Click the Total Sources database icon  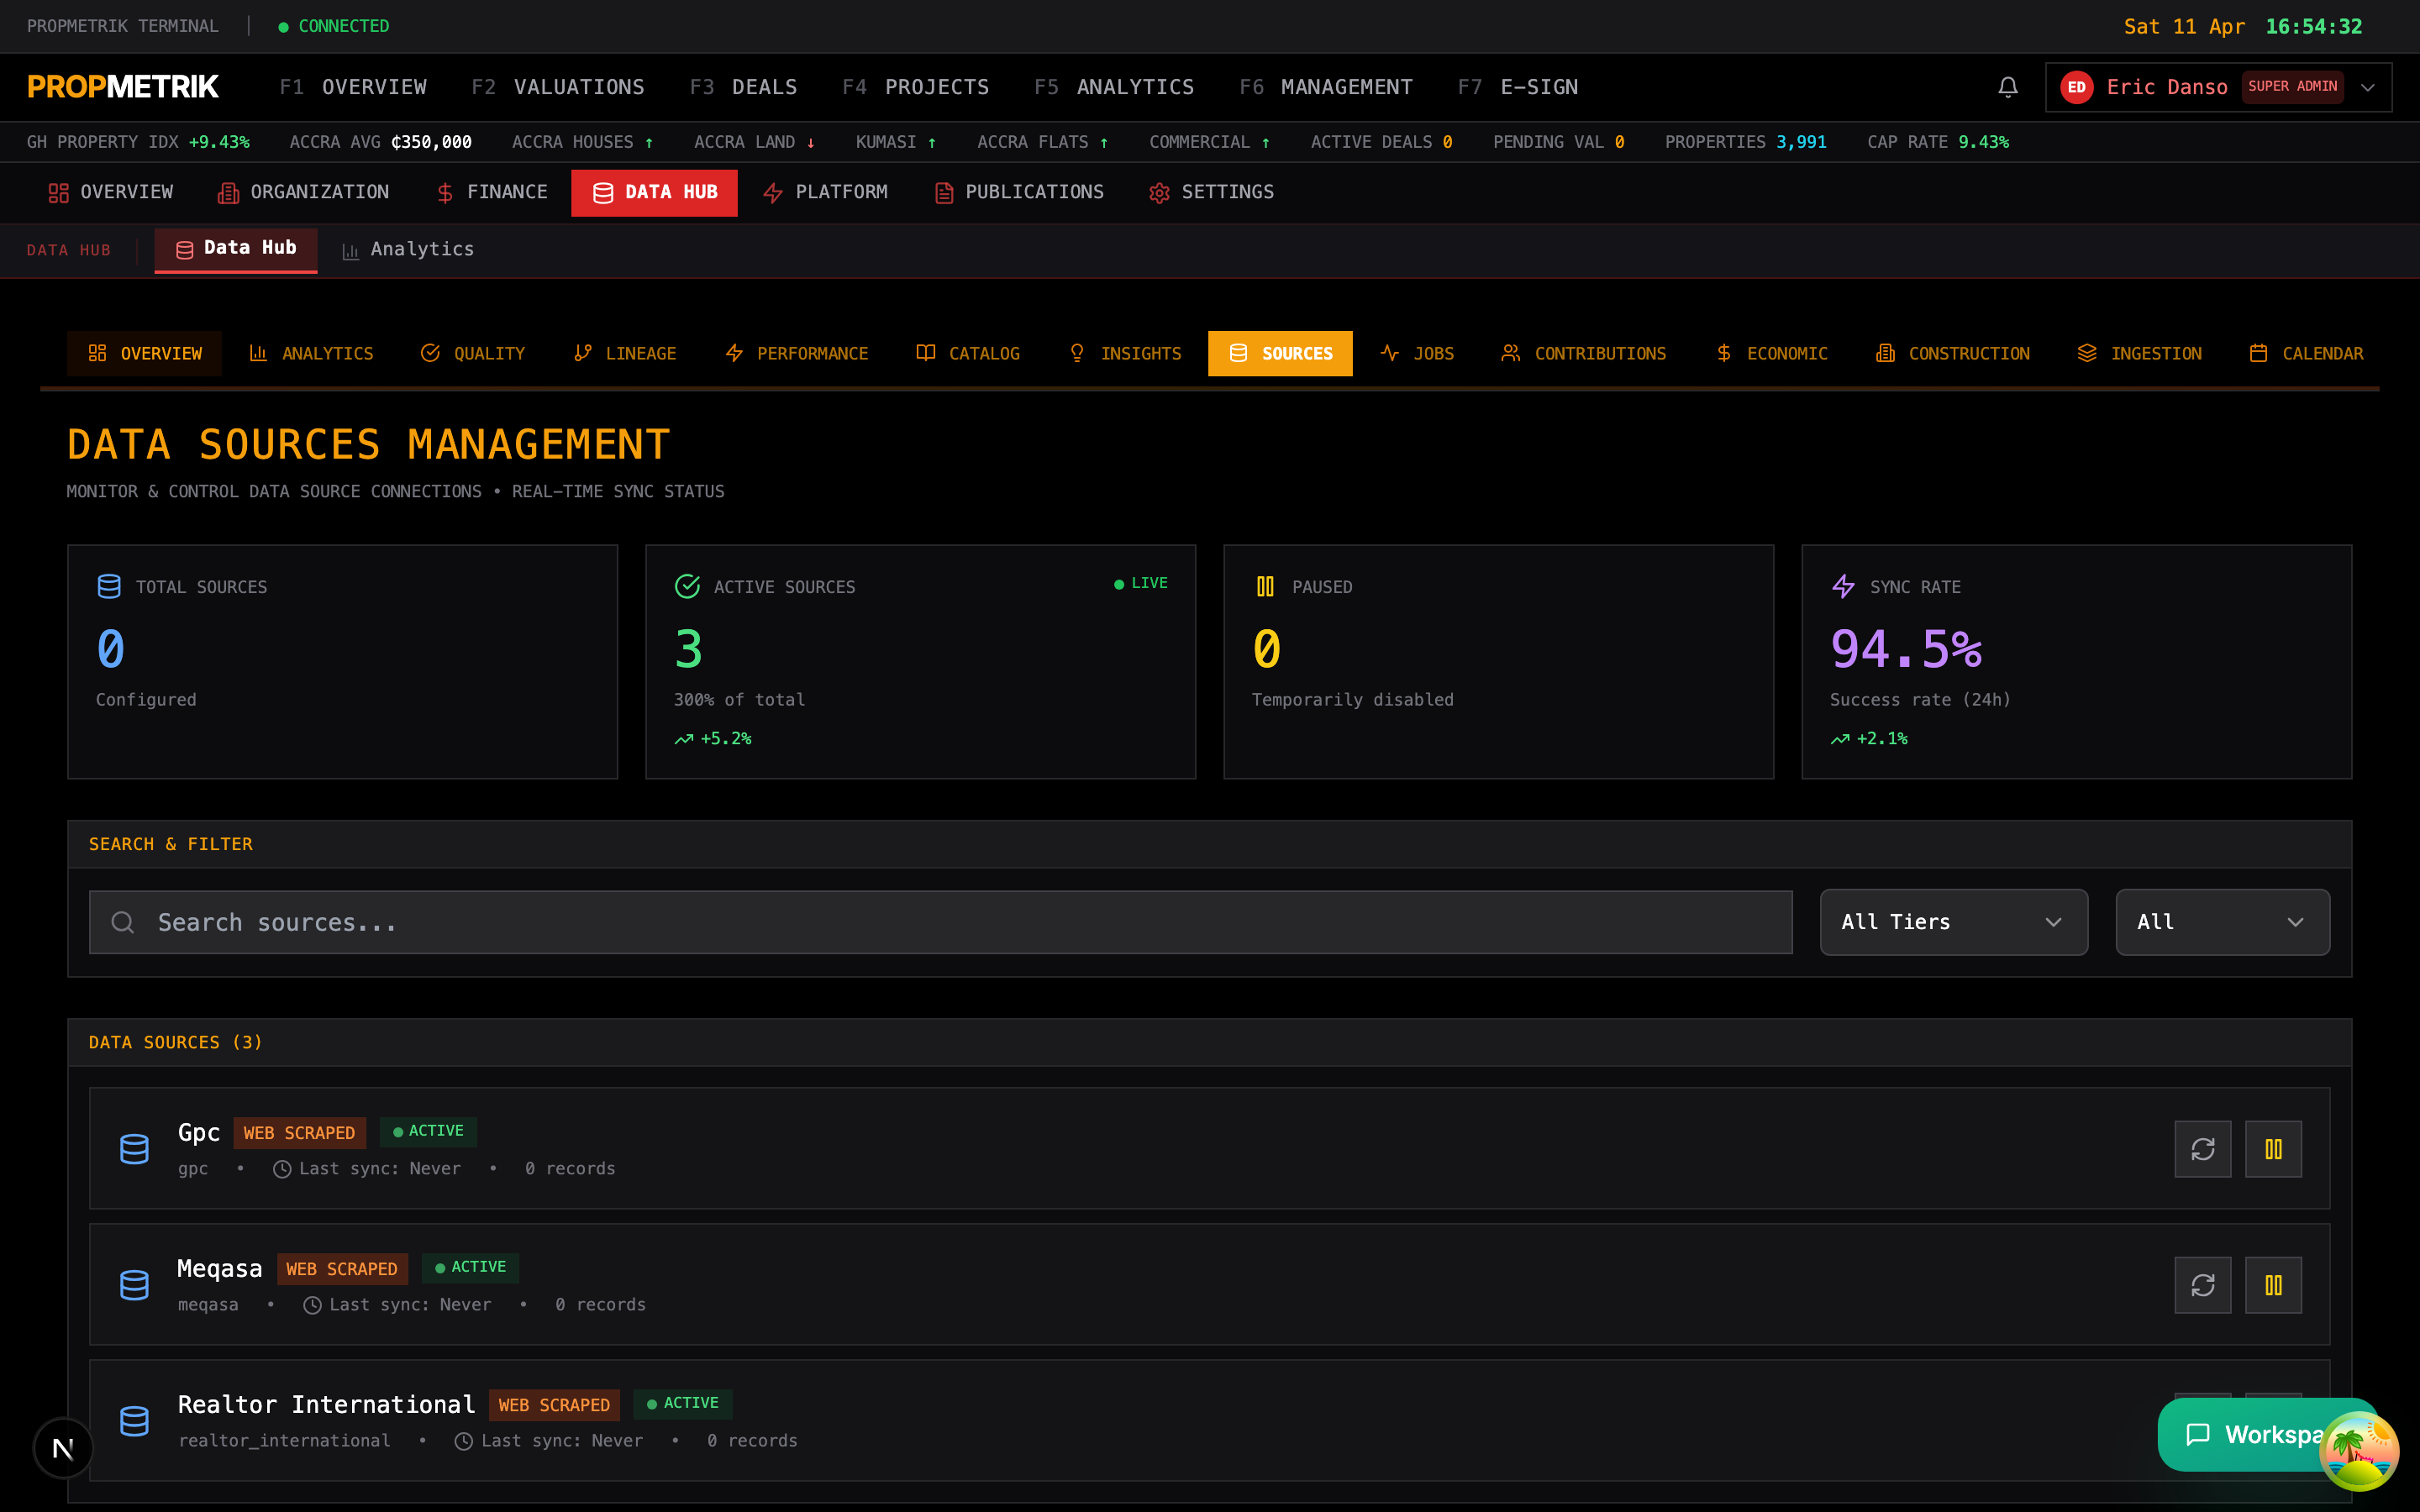(x=109, y=587)
